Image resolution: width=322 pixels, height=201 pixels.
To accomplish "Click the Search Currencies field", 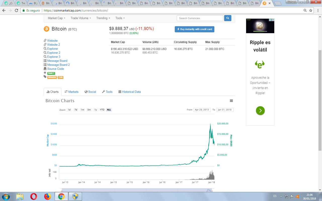I will point(200,18).
